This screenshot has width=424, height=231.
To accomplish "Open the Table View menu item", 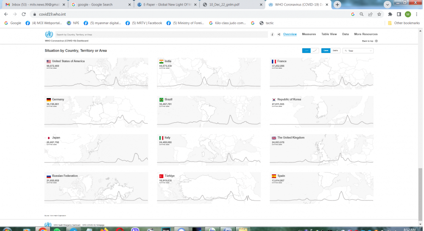I will click(329, 34).
